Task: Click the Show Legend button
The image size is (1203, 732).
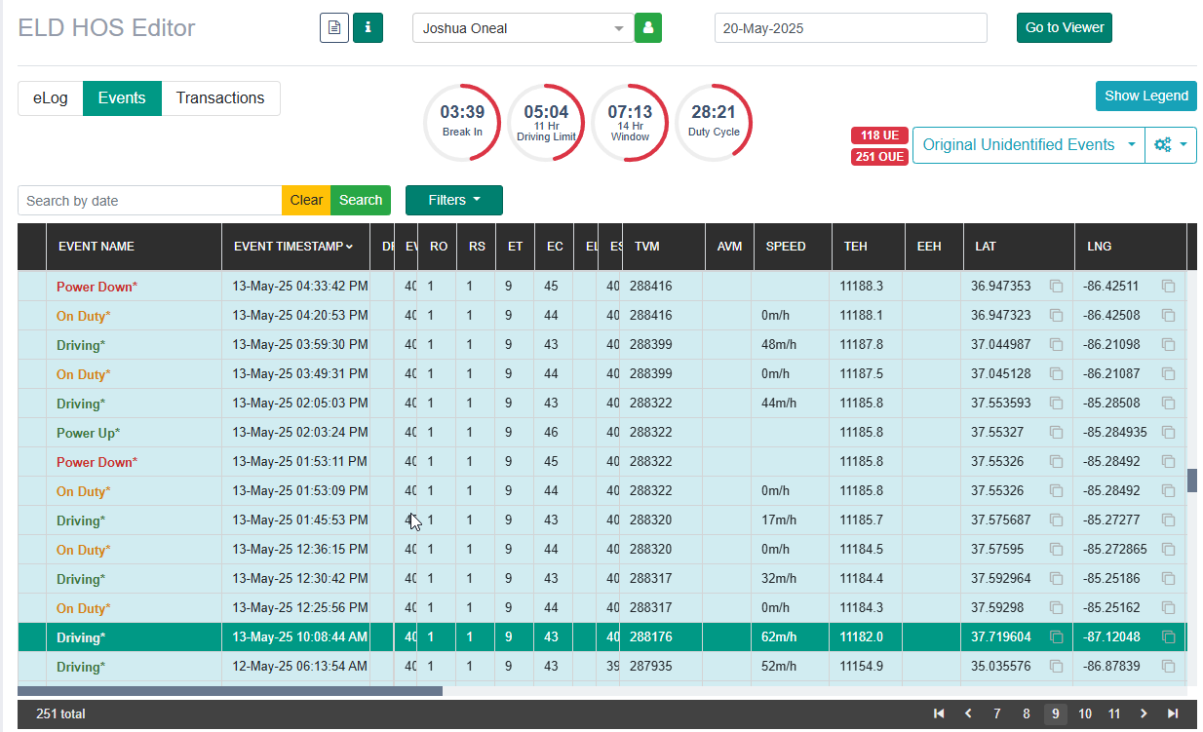Action: coord(1146,96)
